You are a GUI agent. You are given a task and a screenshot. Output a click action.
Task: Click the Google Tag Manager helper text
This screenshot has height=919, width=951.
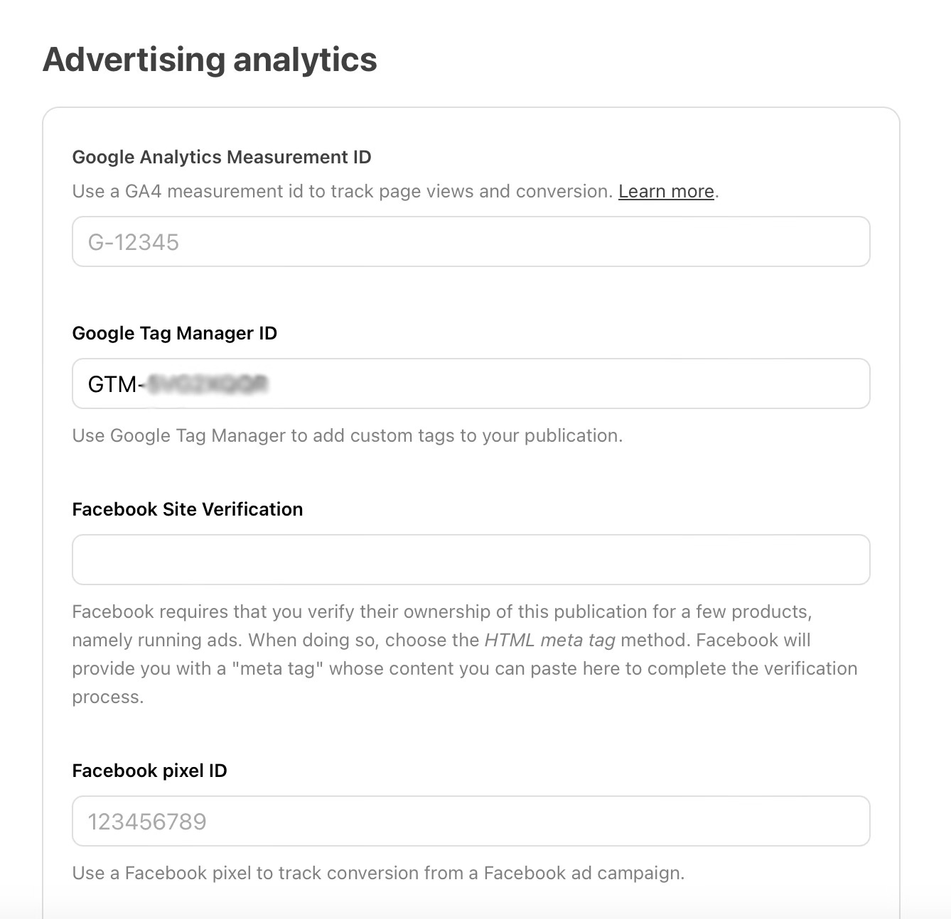(x=347, y=435)
